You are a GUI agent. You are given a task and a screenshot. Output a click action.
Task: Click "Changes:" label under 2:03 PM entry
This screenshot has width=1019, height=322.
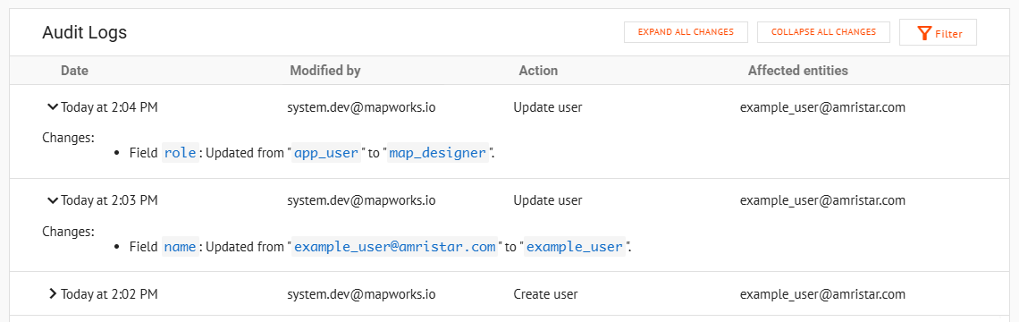coord(68,231)
